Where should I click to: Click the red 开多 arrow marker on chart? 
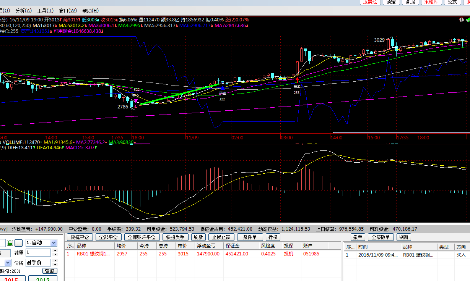297,80
